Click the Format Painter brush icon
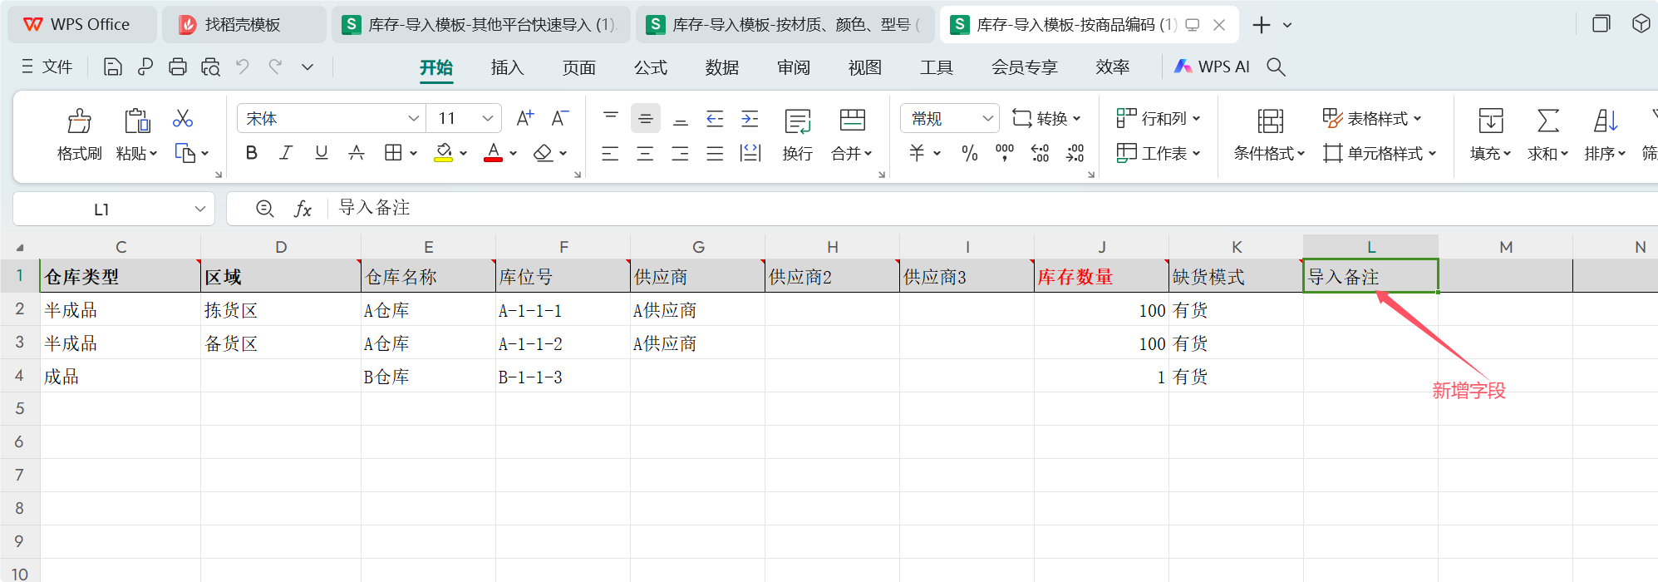This screenshot has width=1658, height=582. click(x=79, y=121)
